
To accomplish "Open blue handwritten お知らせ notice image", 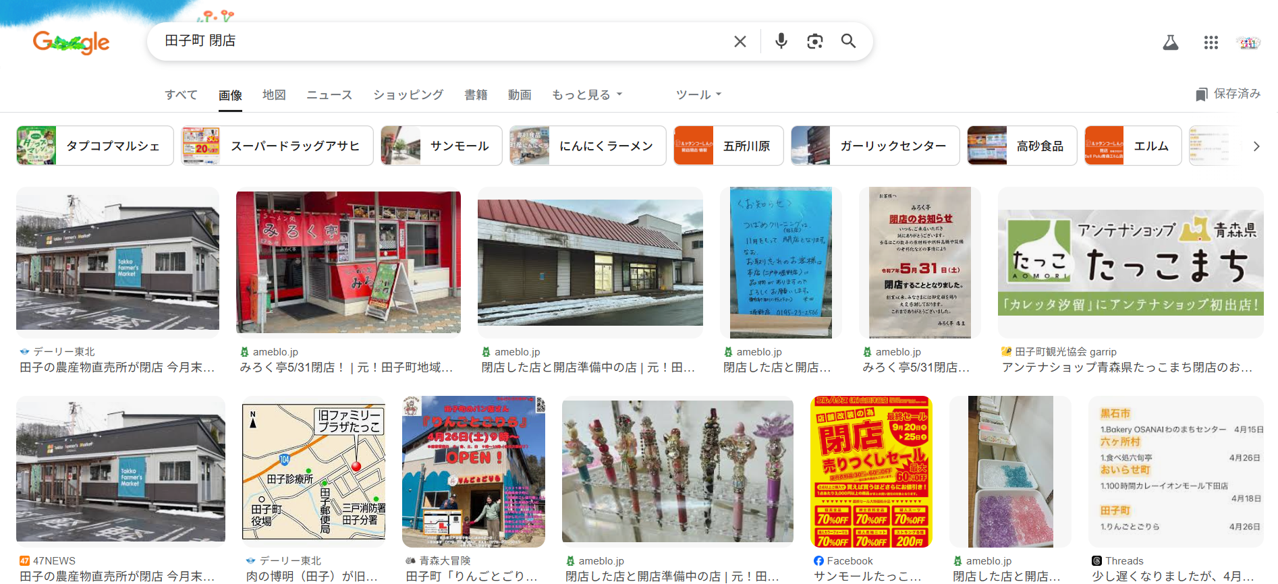I will click(x=781, y=262).
